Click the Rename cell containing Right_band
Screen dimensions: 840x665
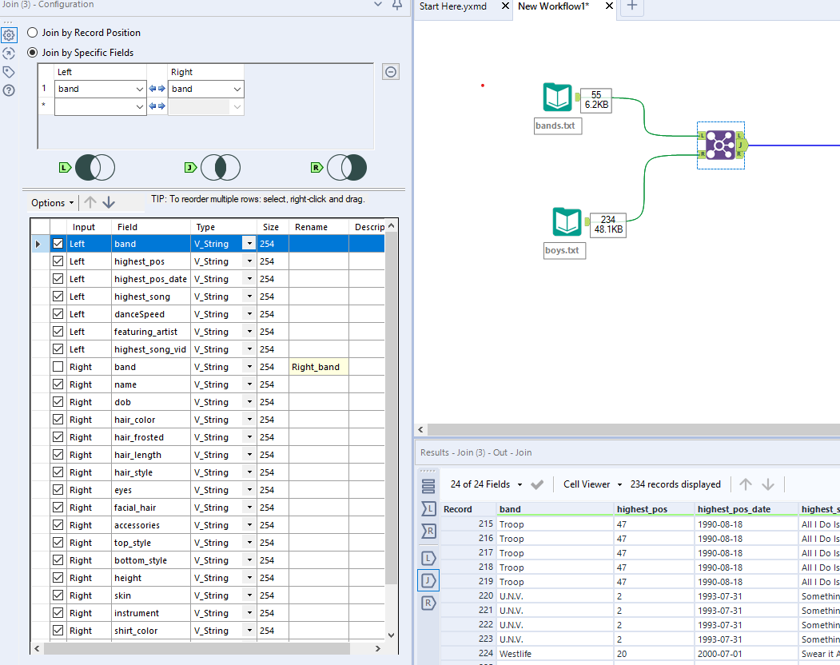point(318,367)
